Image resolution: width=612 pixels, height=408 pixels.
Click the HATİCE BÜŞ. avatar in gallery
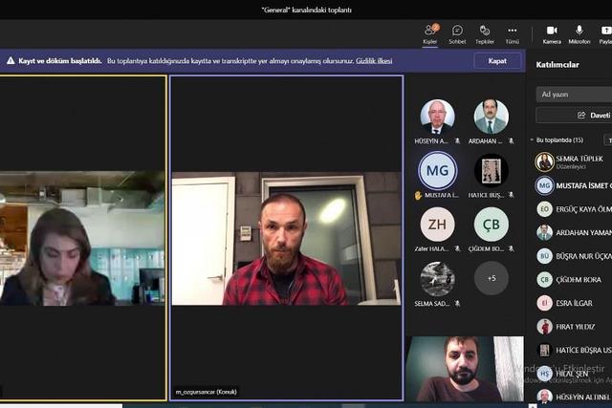click(491, 170)
